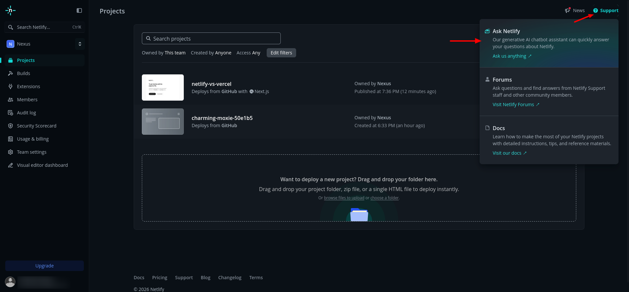Open the Docs footer link

click(139, 278)
